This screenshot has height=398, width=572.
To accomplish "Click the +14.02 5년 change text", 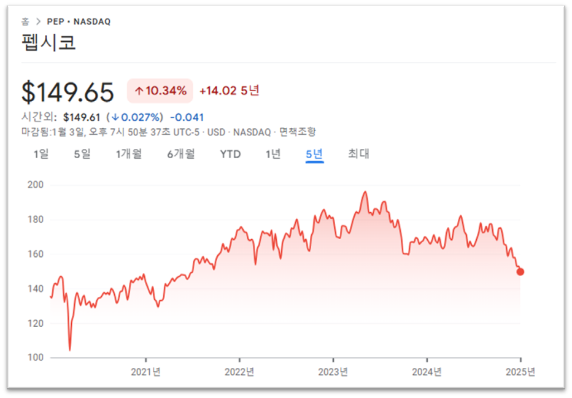I will point(229,90).
